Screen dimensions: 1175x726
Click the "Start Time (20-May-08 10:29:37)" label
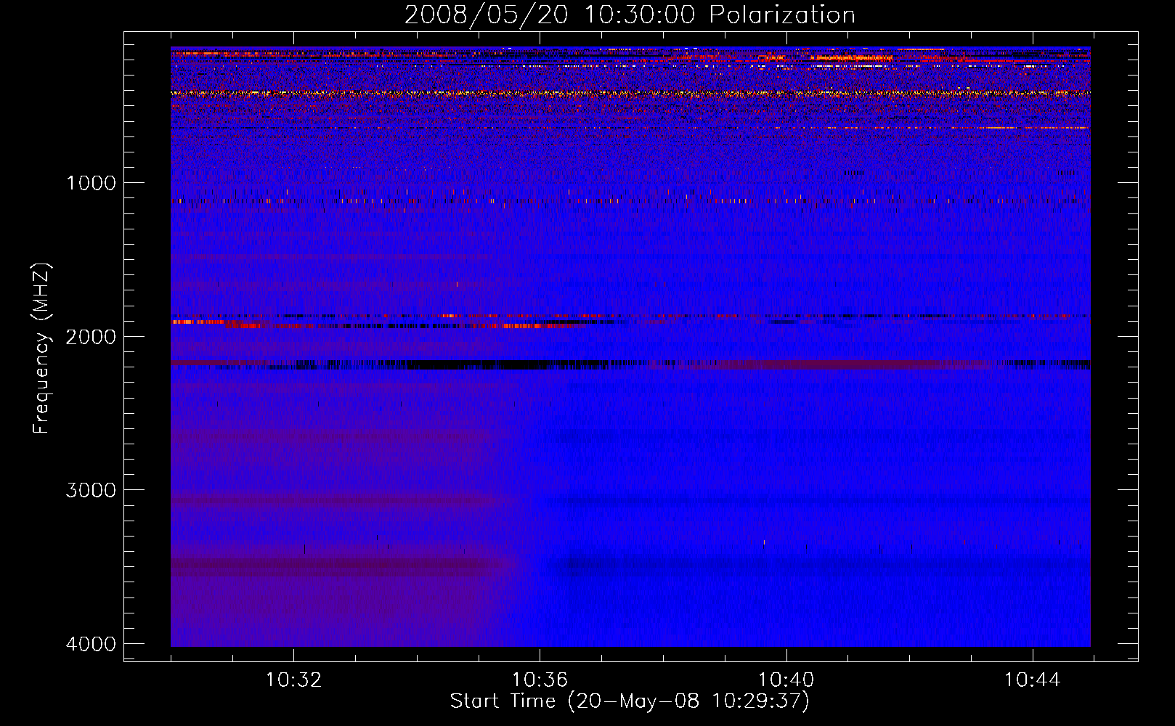[630, 701]
